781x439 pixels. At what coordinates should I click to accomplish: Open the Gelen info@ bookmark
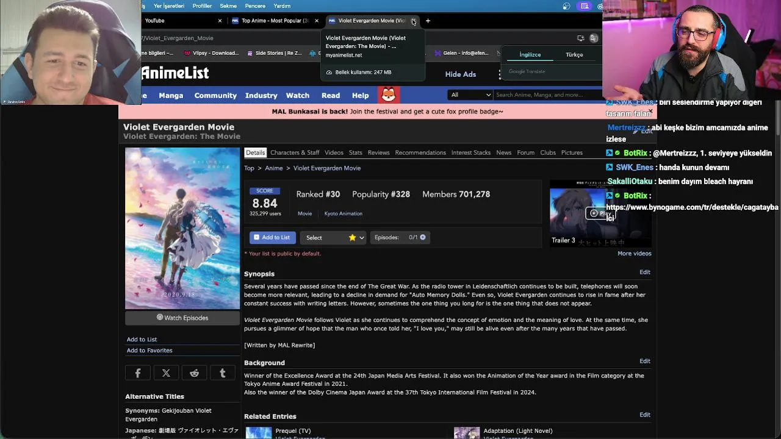pos(462,53)
